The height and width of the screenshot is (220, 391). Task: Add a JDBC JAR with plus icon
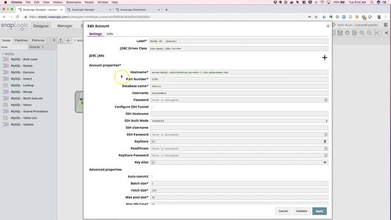pyautogui.click(x=324, y=57)
